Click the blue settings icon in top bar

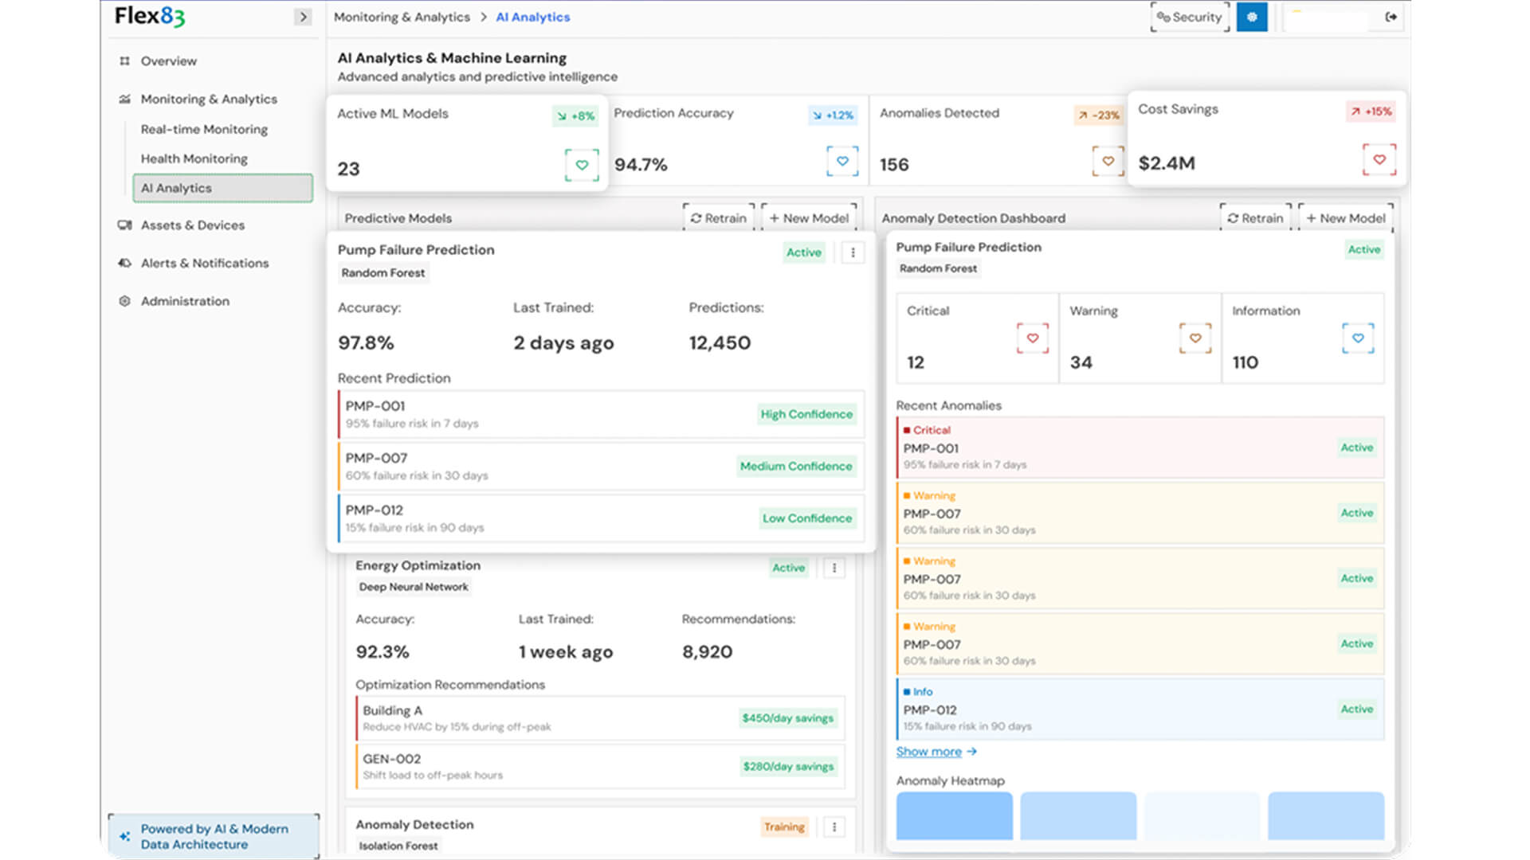tap(1252, 17)
